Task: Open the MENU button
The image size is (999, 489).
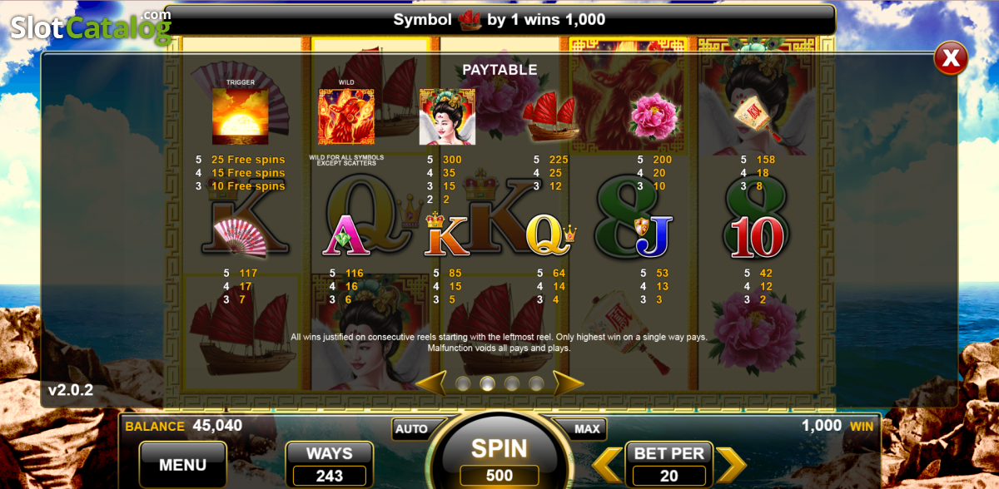Action: tap(182, 466)
